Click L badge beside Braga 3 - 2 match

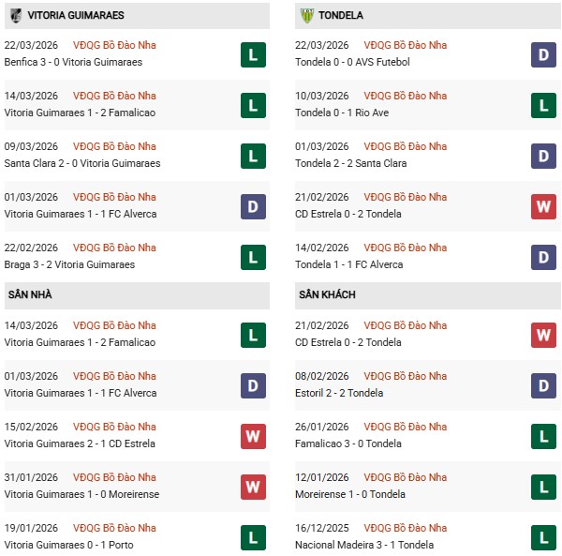pyautogui.click(x=252, y=257)
